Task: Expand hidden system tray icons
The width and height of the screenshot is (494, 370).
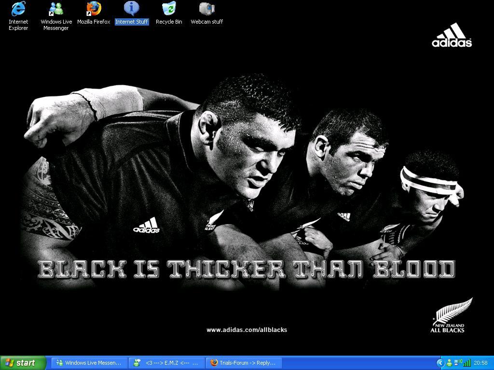Action: (x=440, y=363)
